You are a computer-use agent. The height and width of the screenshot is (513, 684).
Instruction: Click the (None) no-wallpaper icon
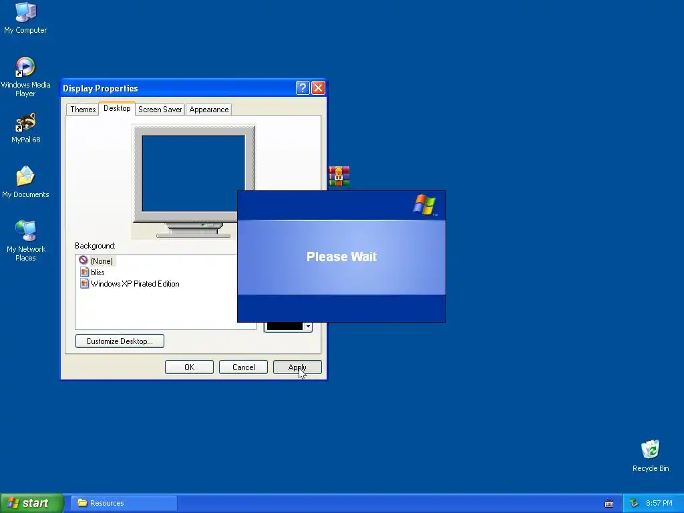[x=83, y=261]
